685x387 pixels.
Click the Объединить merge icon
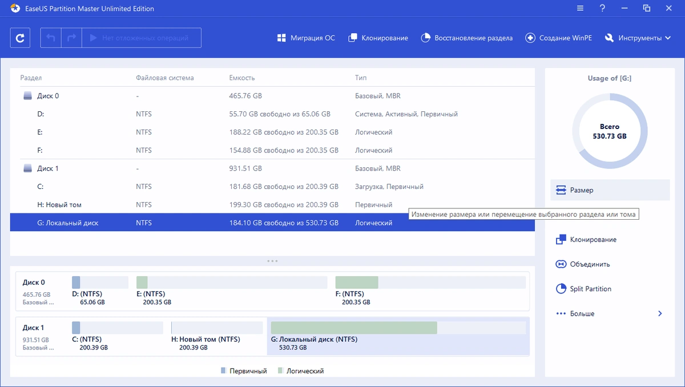pyautogui.click(x=561, y=264)
